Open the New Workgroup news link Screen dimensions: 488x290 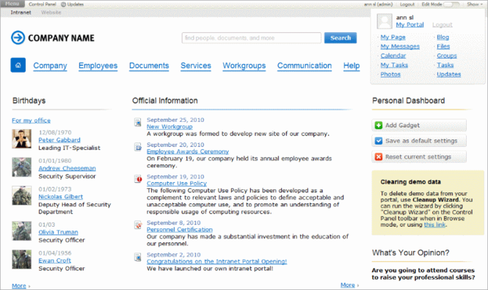(x=170, y=127)
